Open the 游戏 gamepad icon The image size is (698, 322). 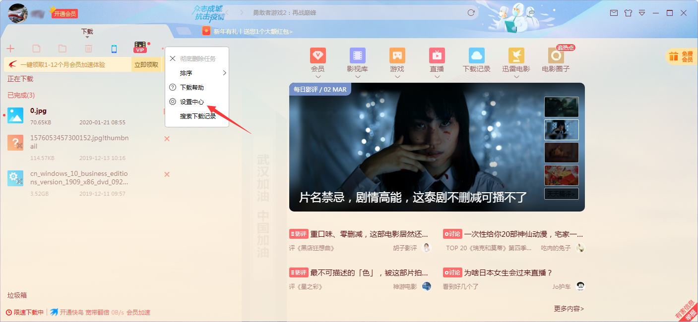point(397,55)
